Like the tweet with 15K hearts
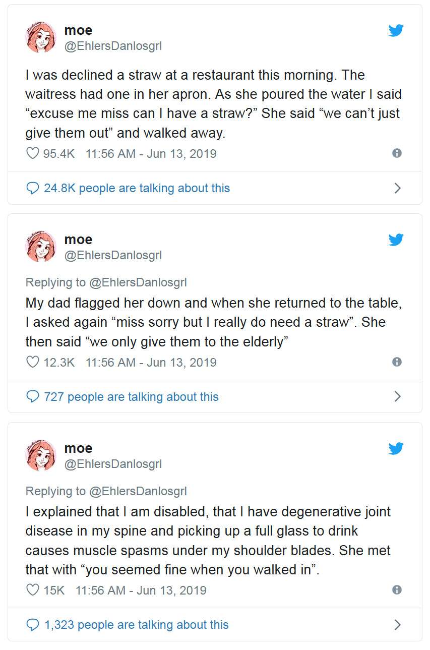The height and width of the screenshot is (650, 430). tap(33, 590)
